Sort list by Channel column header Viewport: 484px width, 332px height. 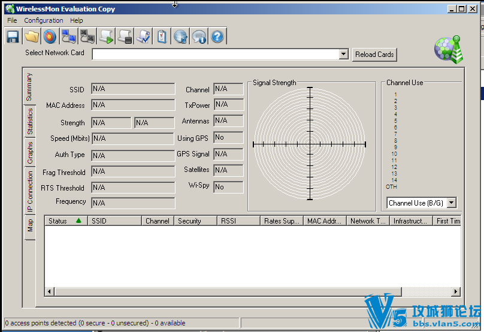click(158, 221)
